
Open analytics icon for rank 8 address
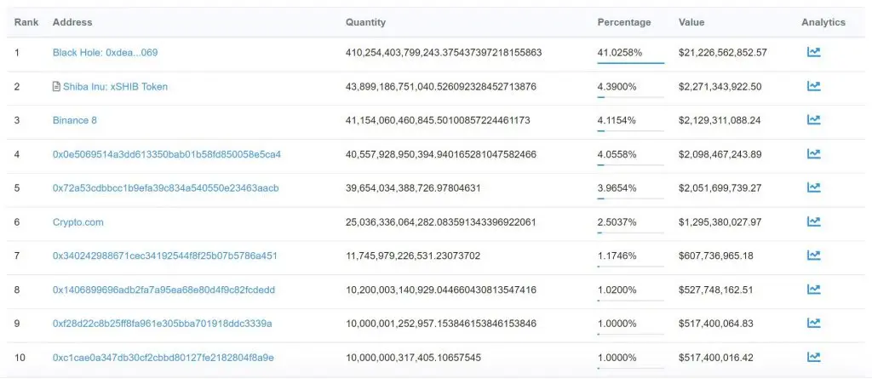(x=813, y=290)
